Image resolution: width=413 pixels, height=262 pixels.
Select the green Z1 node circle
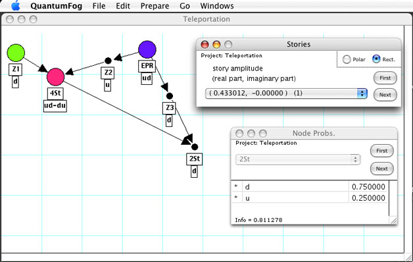[16, 53]
